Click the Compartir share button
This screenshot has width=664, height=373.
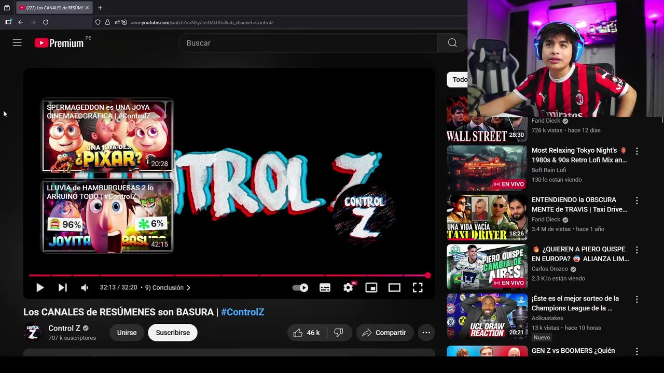point(384,333)
